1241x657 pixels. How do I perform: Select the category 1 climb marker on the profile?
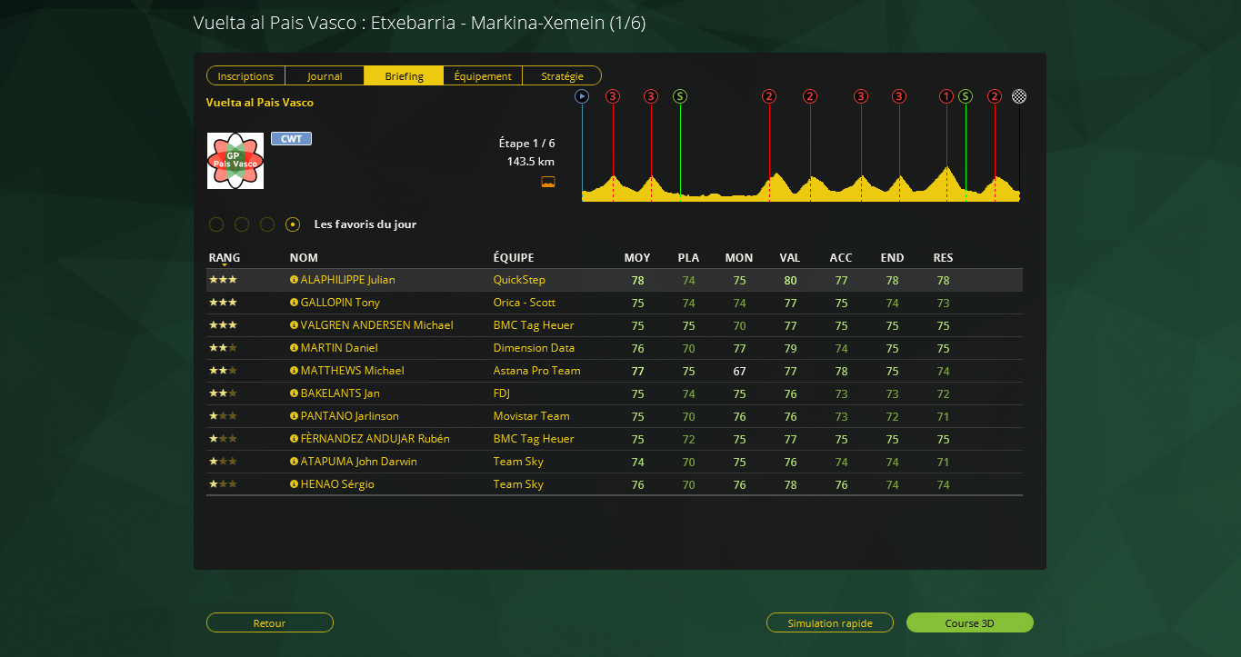(x=946, y=96)
